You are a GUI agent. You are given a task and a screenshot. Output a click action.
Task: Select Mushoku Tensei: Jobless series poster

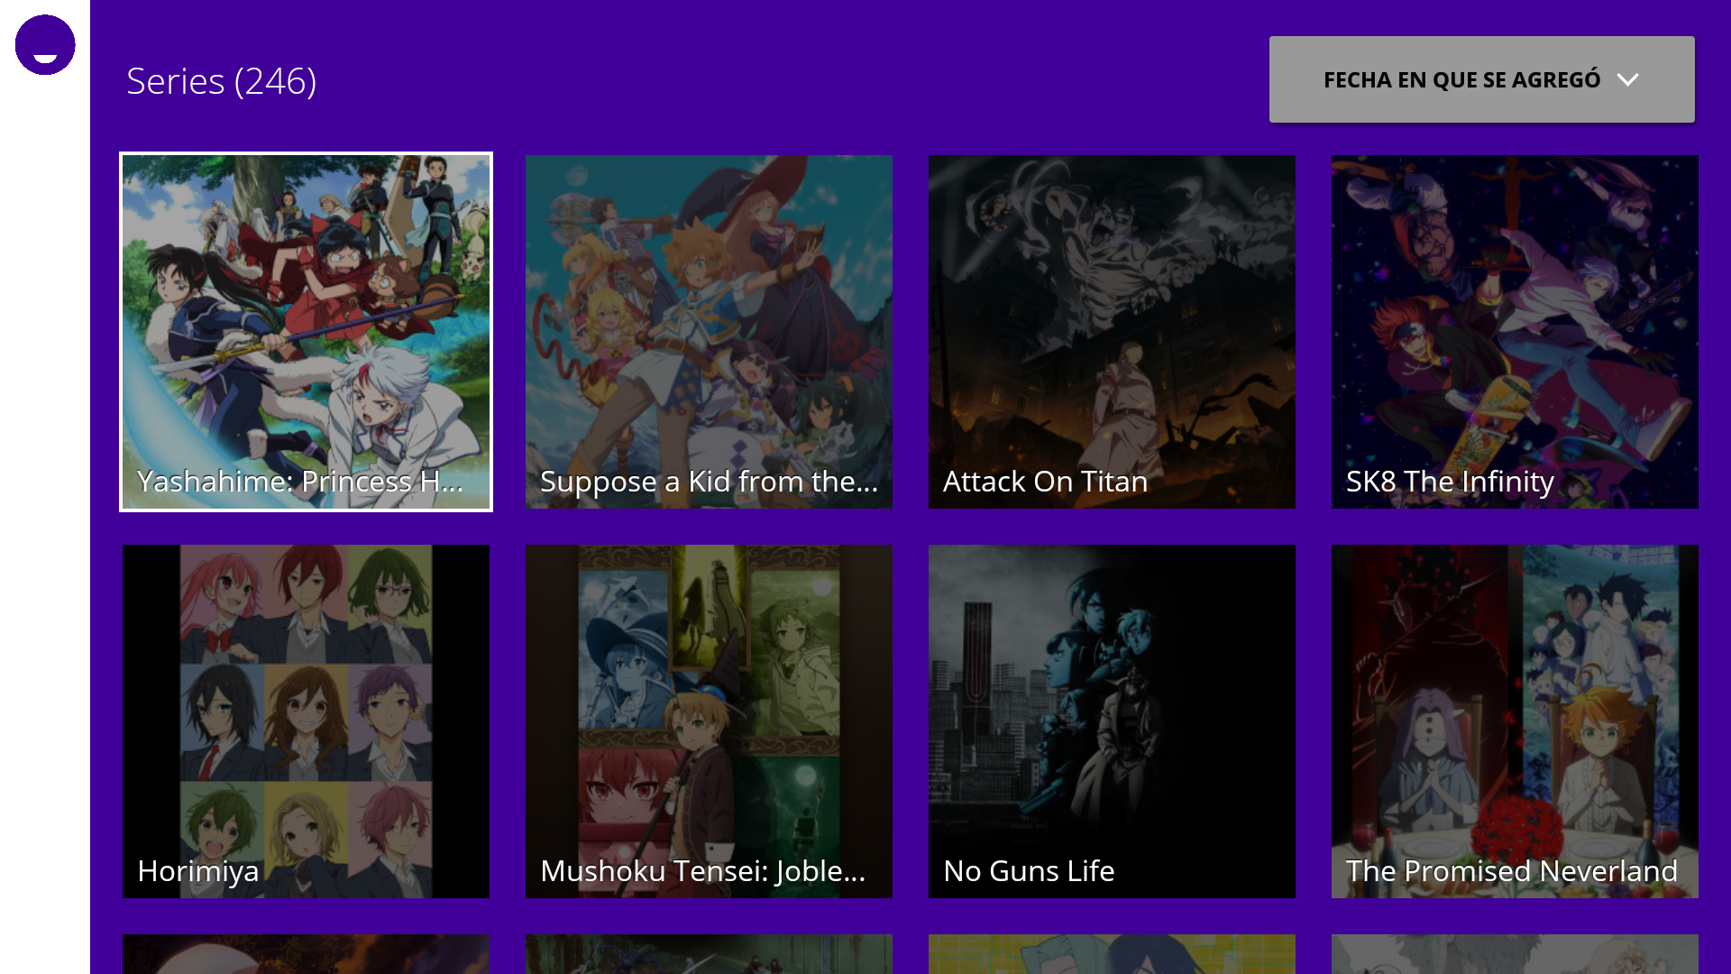(x=709, y=721)
